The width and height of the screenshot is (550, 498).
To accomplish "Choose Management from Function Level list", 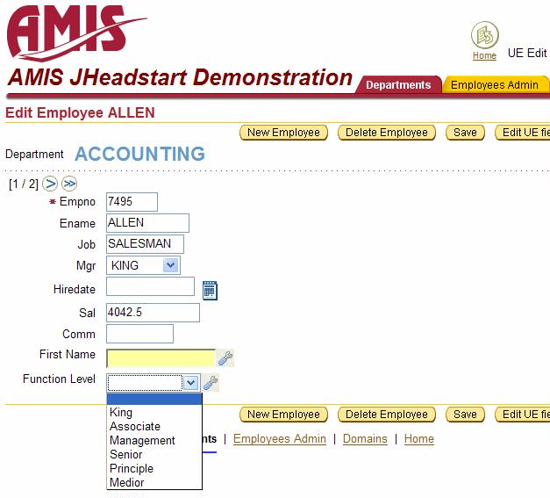I will tap(154, 440).
